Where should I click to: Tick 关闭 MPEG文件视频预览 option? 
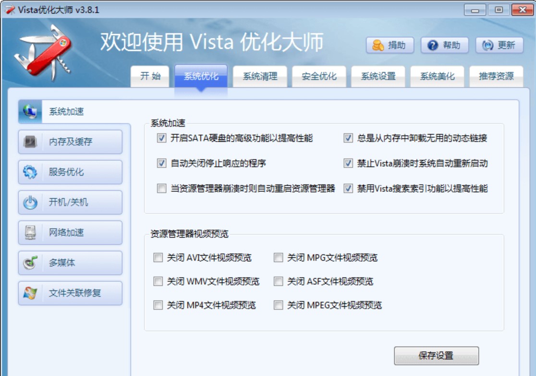(278, 305)
